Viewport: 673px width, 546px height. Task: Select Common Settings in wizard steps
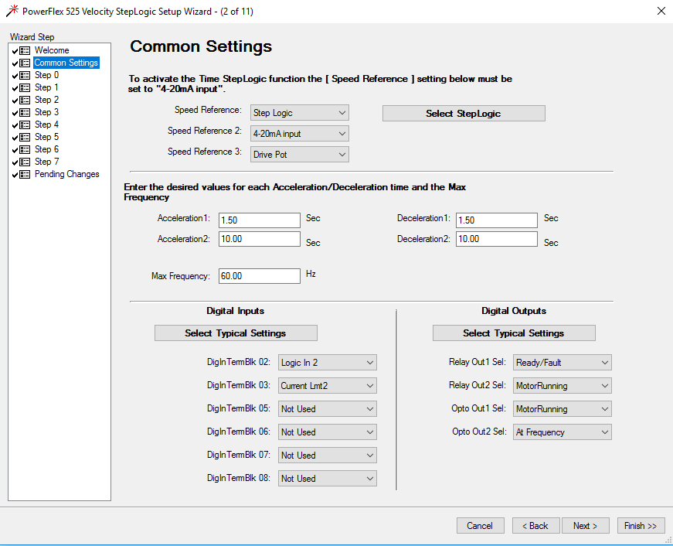point(66,63)
